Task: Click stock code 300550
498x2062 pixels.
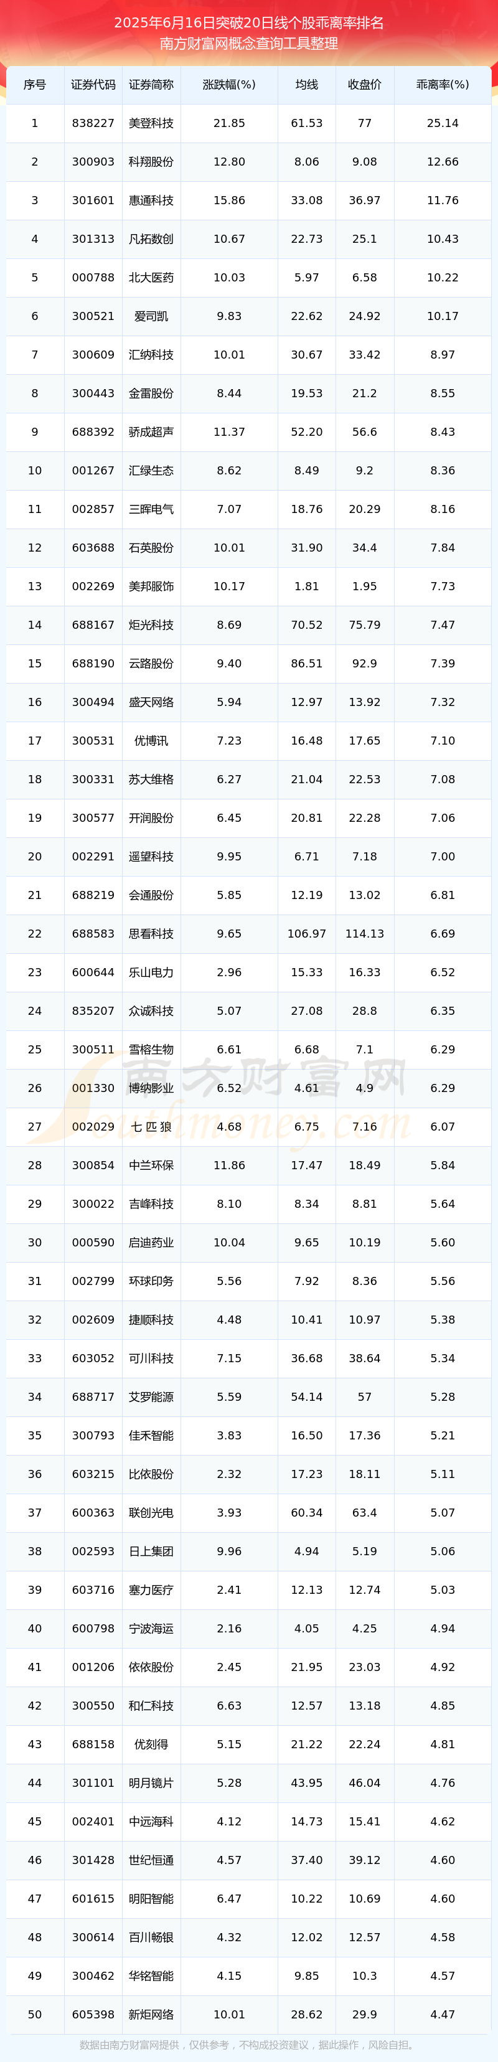Action: point(93,1706)
